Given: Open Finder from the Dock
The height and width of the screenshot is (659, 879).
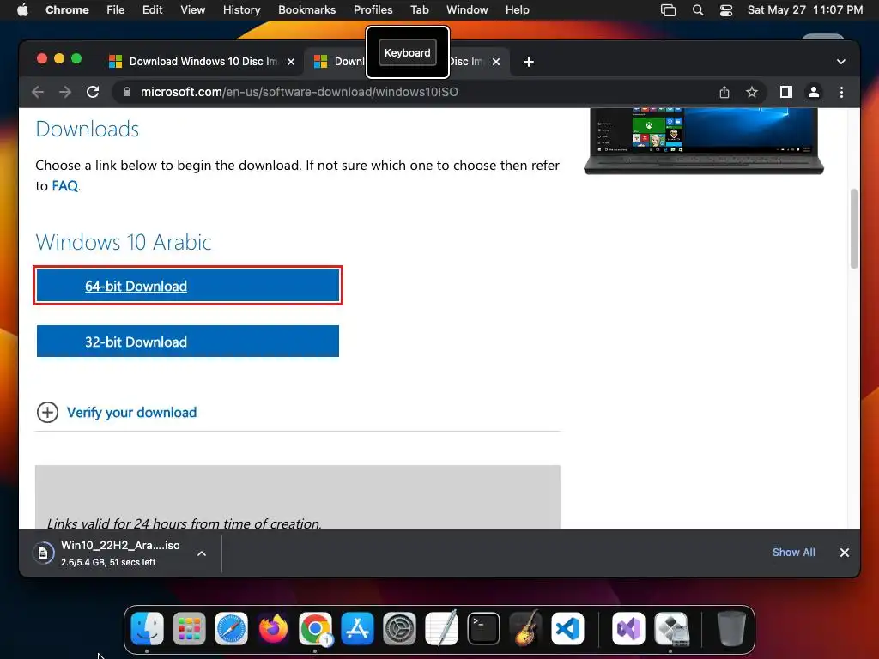Looking at the screenshot, I should [147, 628].
